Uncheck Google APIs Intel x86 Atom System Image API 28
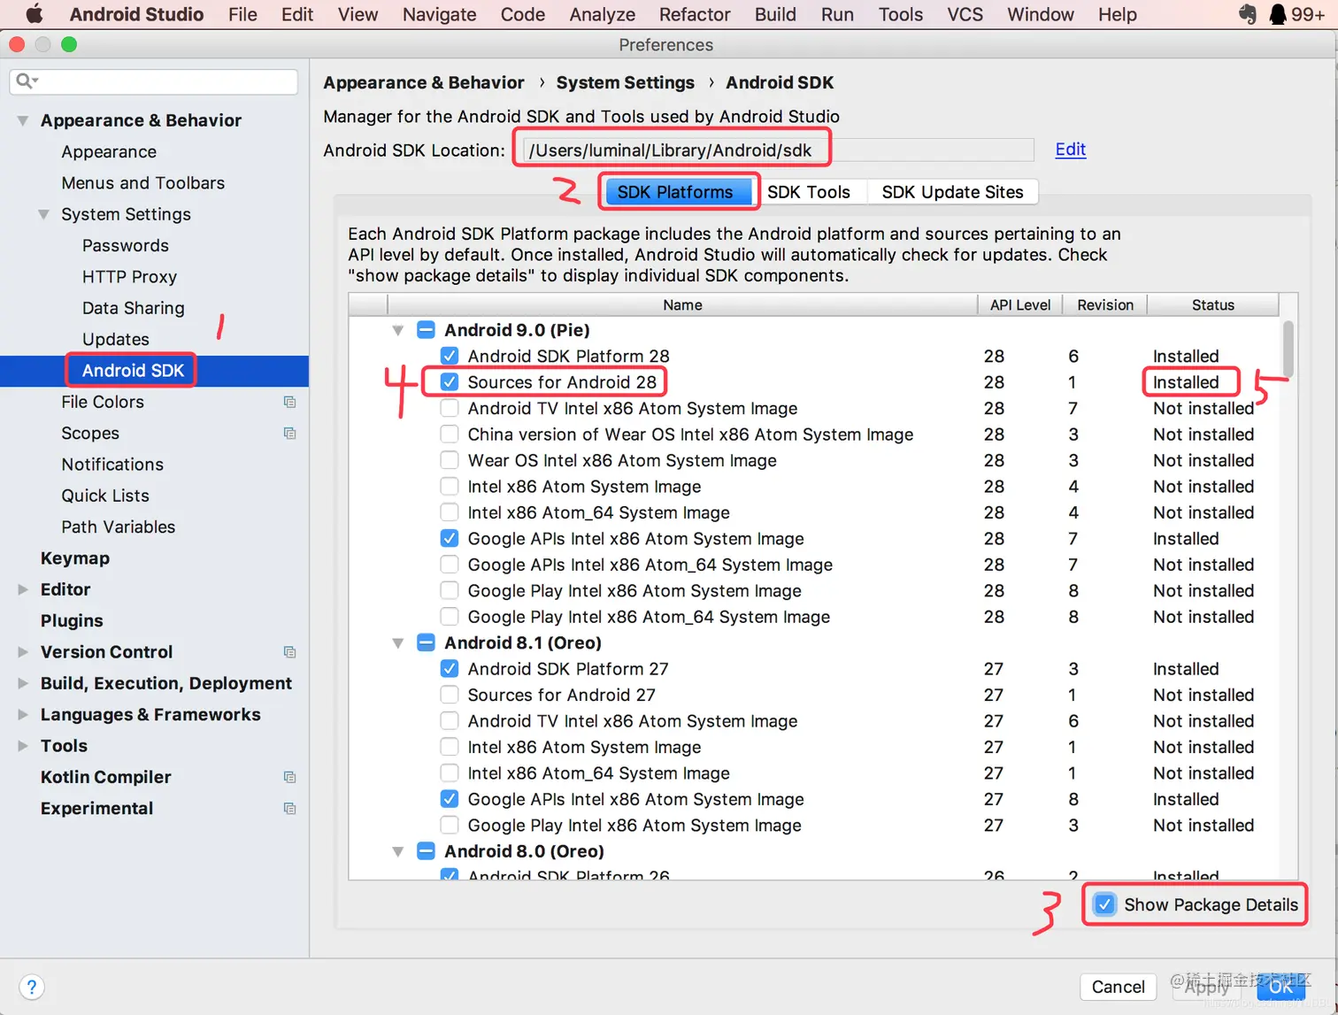This screenshot has height=1015, width=1338. pos(450,538)
